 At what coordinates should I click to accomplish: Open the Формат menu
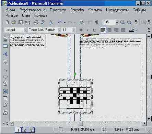(x=95, y=10)
